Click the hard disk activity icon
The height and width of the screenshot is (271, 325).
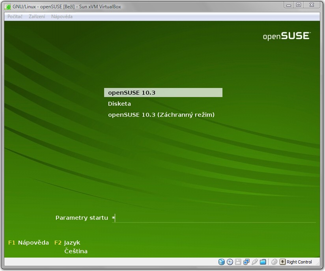tap(221, 262)
